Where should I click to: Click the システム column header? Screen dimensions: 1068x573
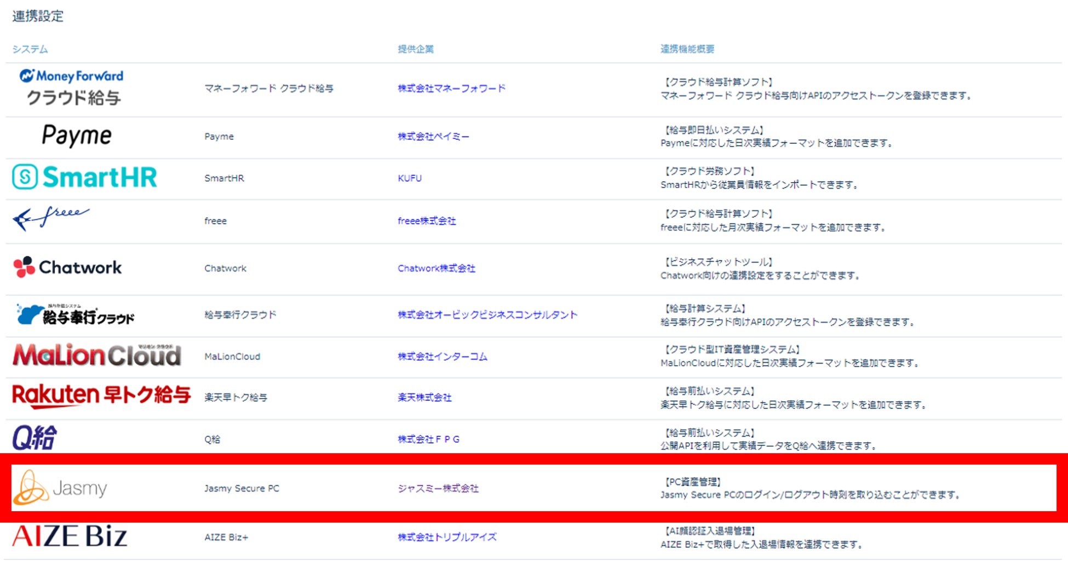click(x=30, y=49)
